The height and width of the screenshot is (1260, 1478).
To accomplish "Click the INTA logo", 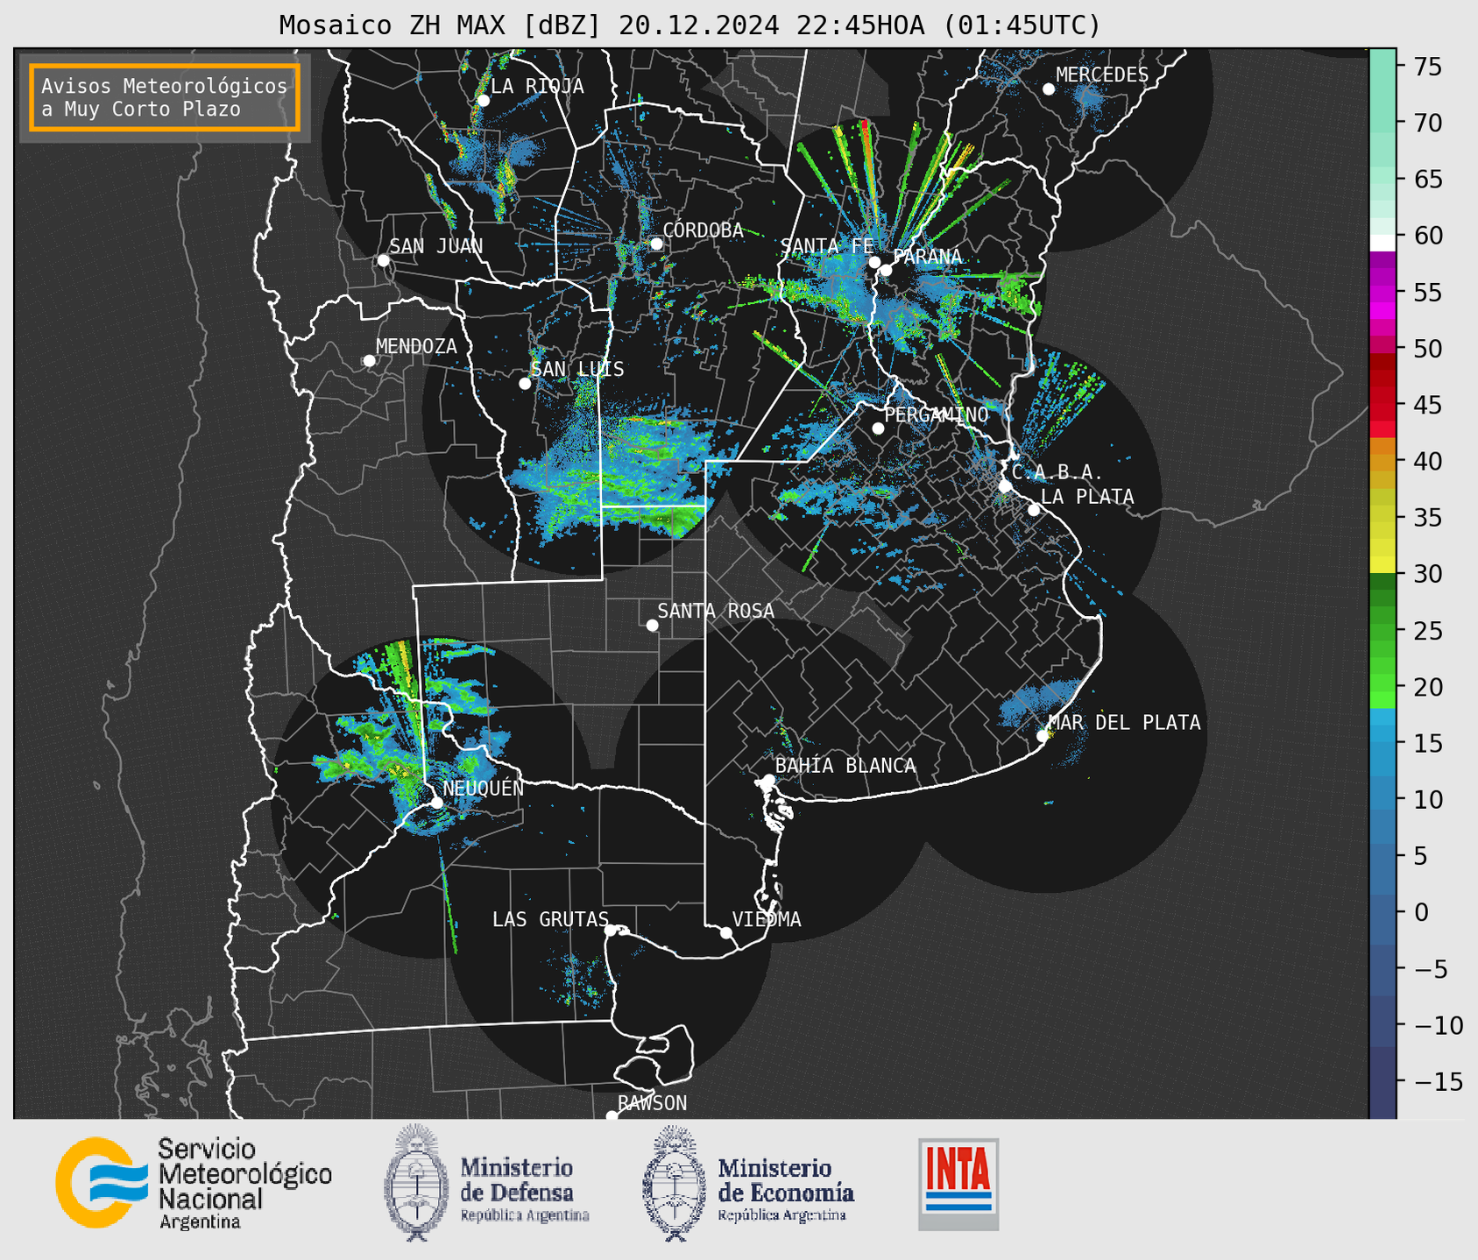I will [x=958, y=1184].
